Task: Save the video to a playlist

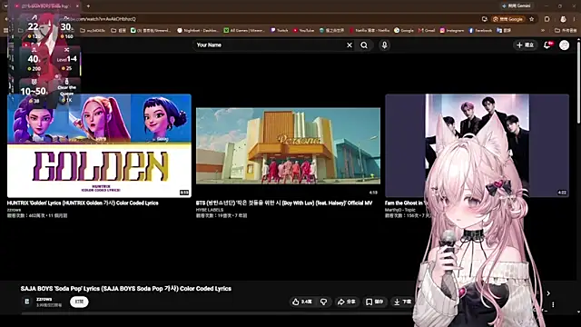Action: click(x=375, y=302)
